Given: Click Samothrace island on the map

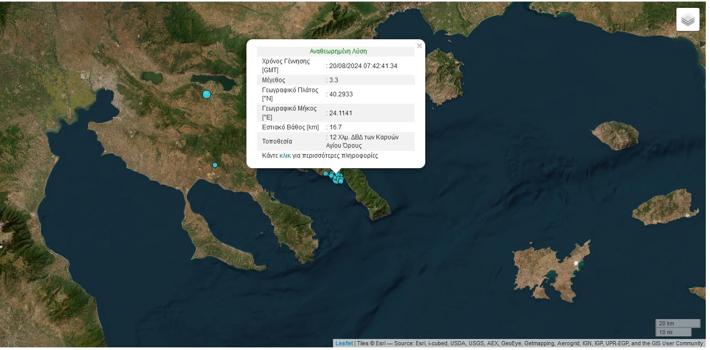Looking at the screenshot, I should point(616,134).
